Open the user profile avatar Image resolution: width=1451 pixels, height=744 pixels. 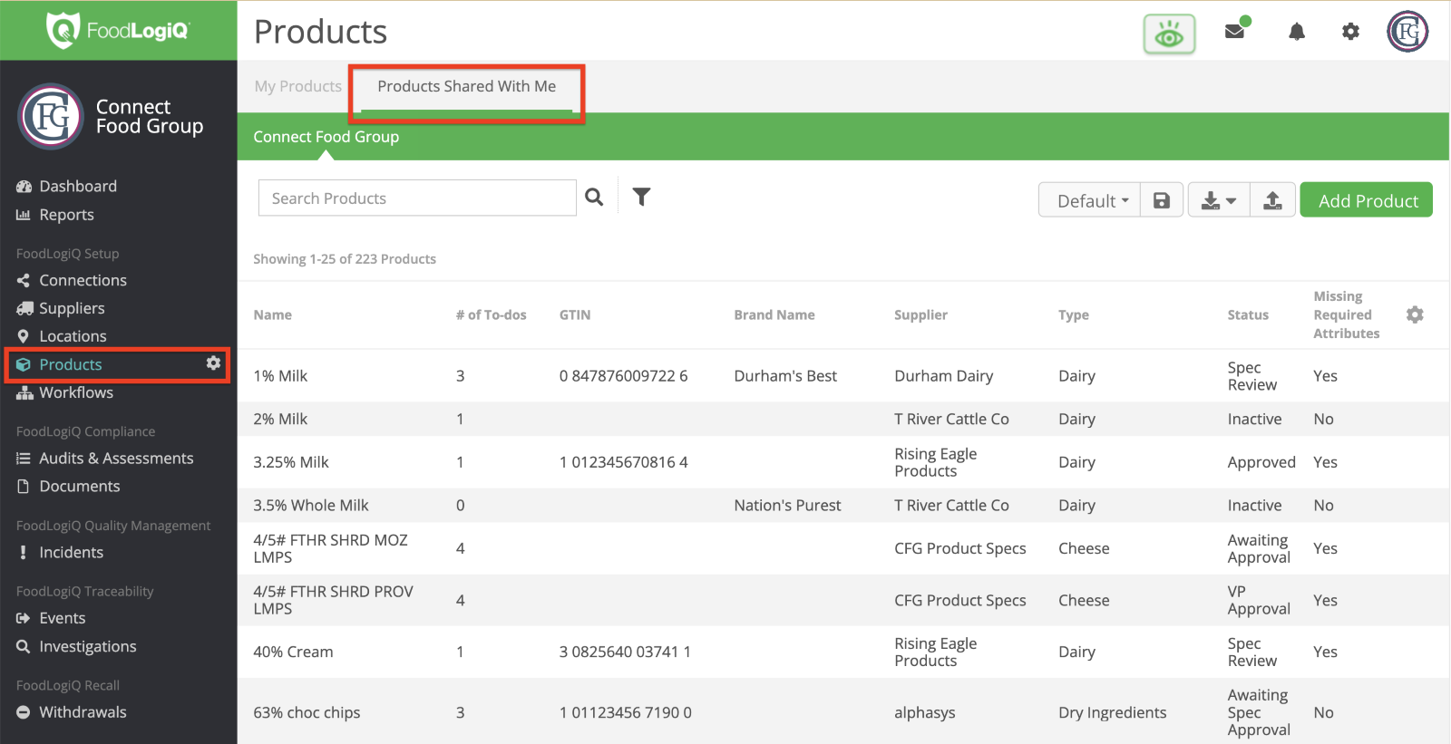(1407, 32)
